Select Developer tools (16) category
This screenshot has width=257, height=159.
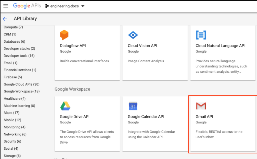(19, 56)
